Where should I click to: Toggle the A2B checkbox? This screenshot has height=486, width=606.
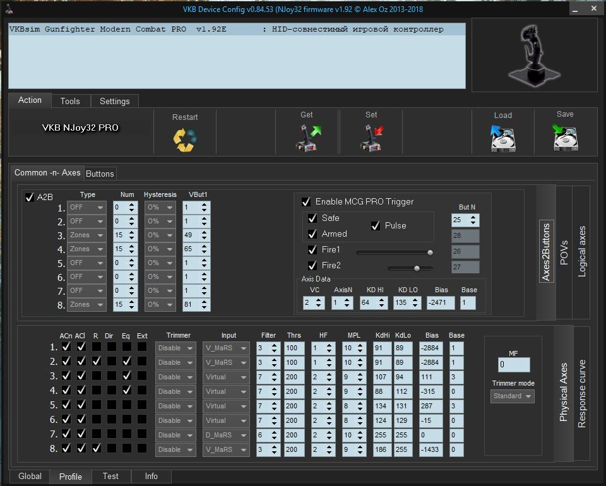coord(30,198)
